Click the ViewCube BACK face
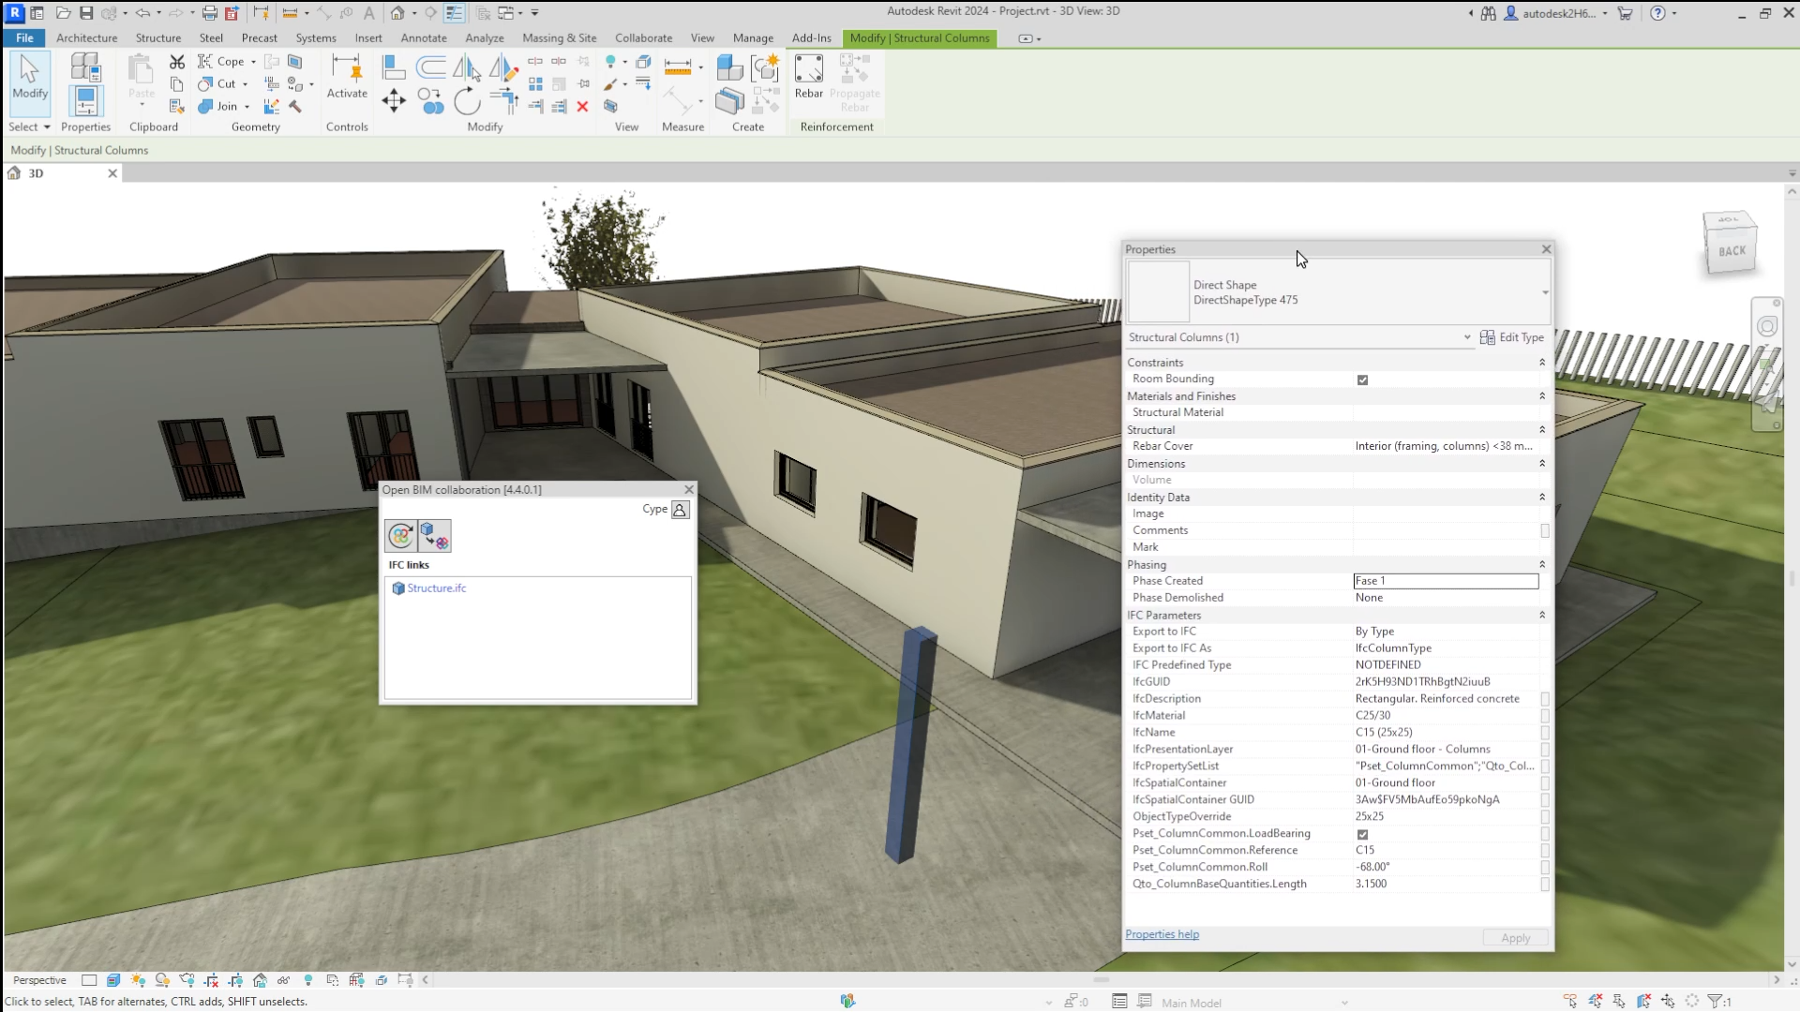The width and height of the screenshot is (1800, 1012). click(1731, 250)
